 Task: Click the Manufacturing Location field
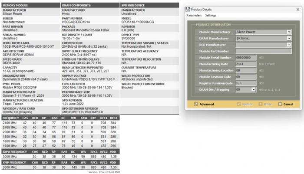(x=246, y=70)
